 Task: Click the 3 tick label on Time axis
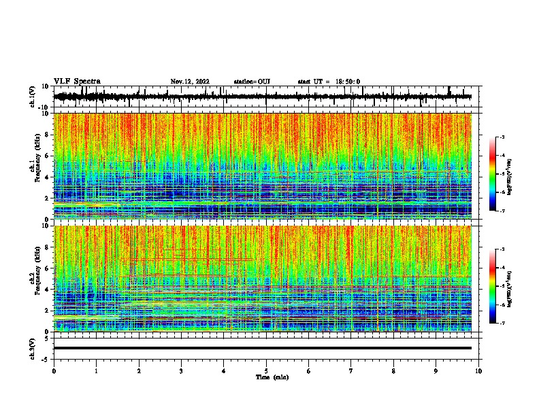182,371
